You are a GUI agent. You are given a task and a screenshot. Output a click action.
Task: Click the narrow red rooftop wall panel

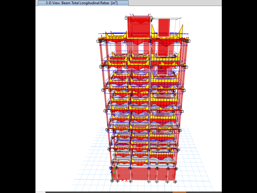pyautogui.click(x=164, y=28)
